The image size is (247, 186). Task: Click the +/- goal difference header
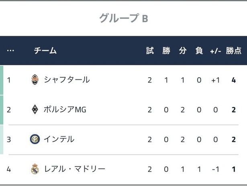coord(216,51)
